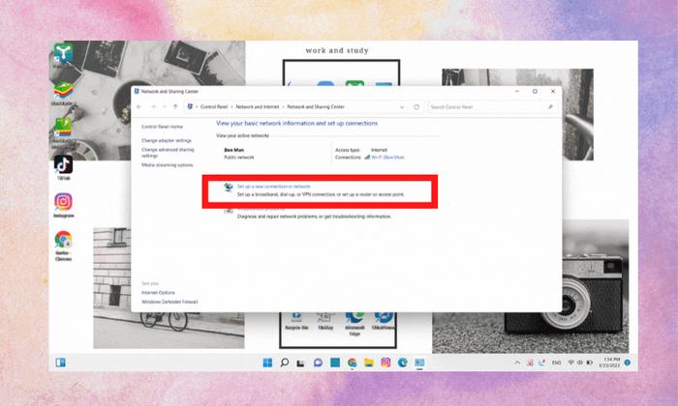Screen dimensions: 678x406
Task: Maximize the Network and Sharing Center window
Action: tap(535, 92)
